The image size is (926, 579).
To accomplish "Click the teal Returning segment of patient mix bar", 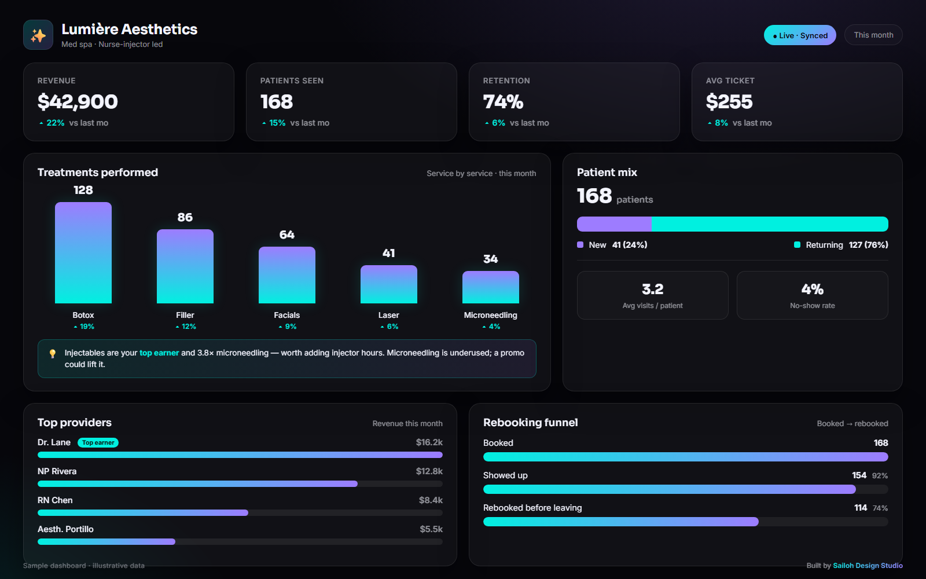I will [x=770, y=224].
